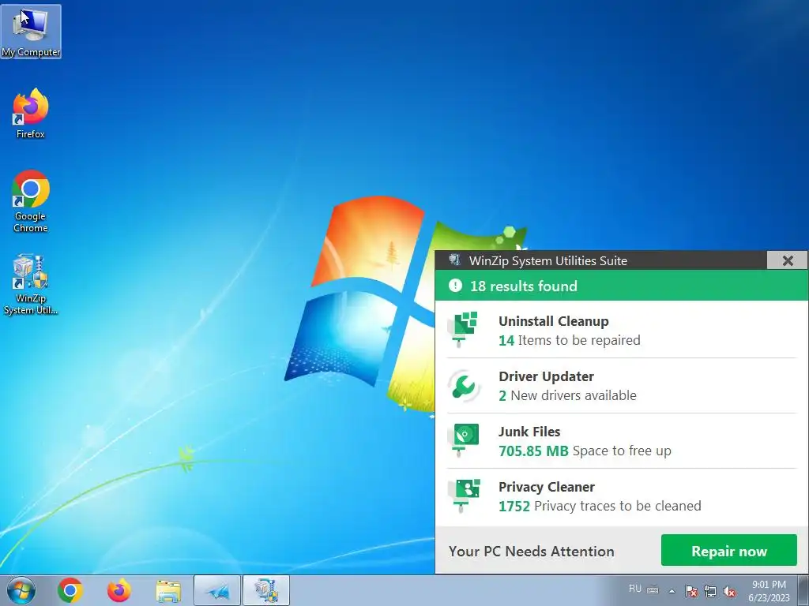Open the Firefox desktop shortcut
Image resolution: width=809 pixels, height=606 pixels.
[x=31, y=114]
